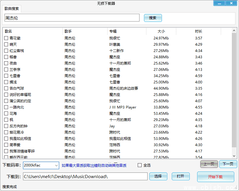Enable the 全选 select-all checkbox
239x191 pixels.
tap(139, 165)
